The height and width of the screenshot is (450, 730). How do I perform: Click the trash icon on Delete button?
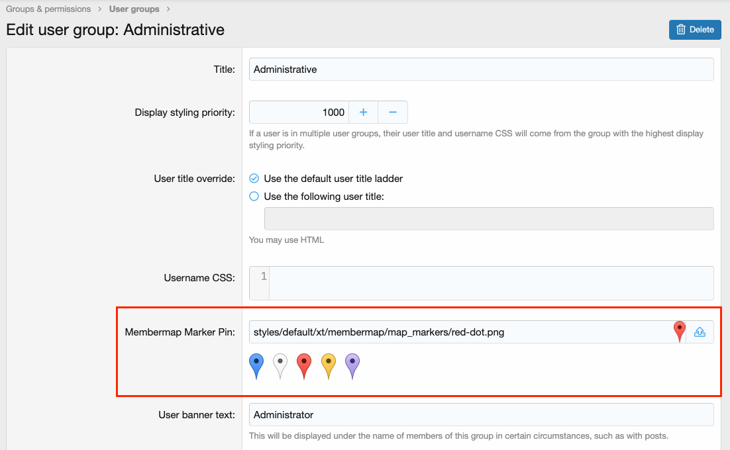click(680, 30)
